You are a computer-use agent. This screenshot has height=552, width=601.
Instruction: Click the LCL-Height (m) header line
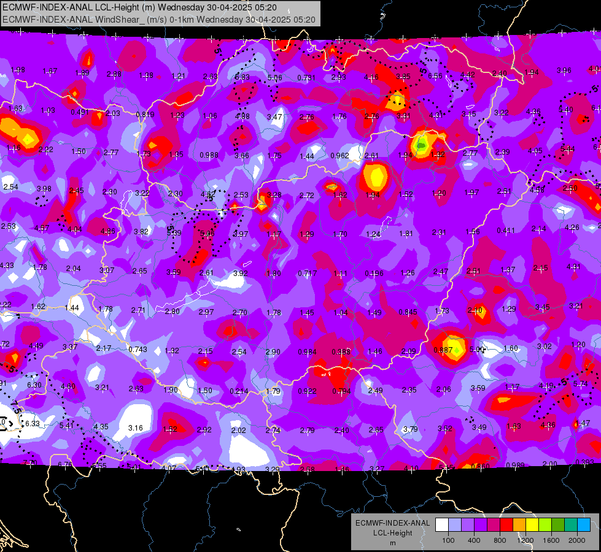[x=139, y=7]
